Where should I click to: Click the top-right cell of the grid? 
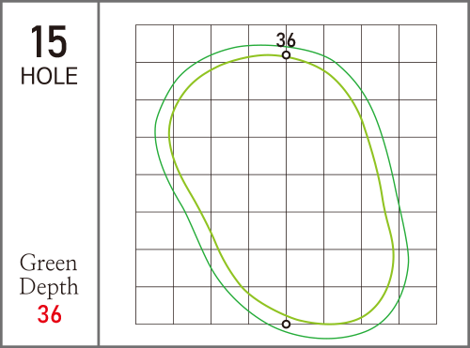tap(417, 43)
